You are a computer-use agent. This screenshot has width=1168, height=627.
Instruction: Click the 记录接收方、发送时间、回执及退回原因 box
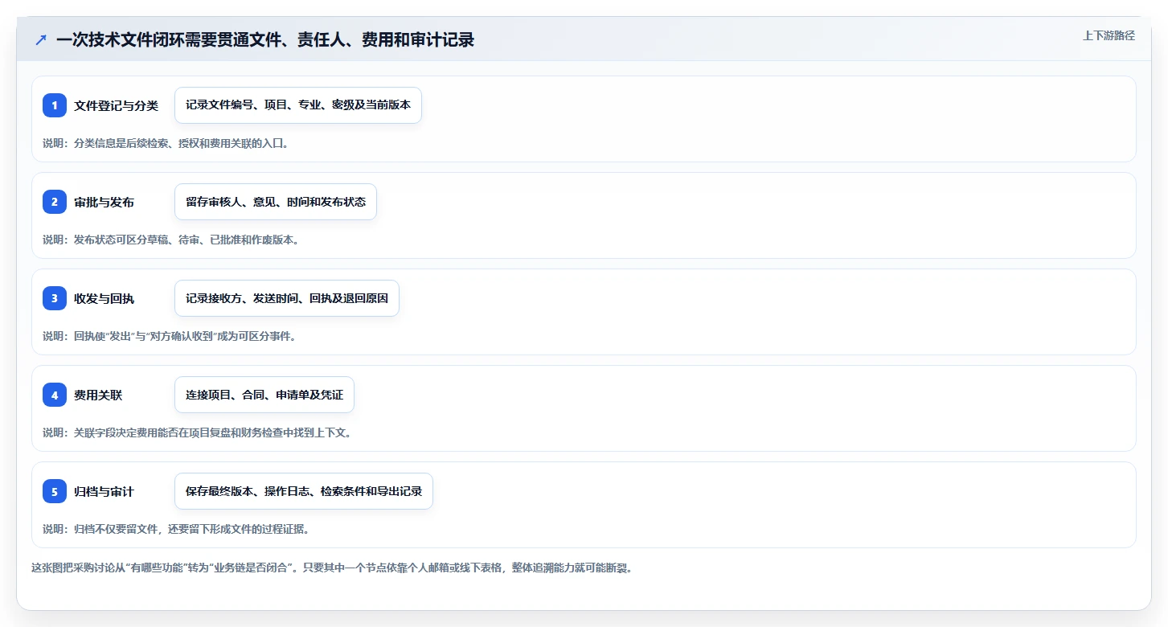[x=287, y=298]
